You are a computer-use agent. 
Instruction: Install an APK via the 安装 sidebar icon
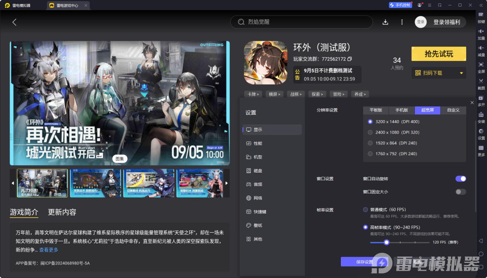pos(481,117)
